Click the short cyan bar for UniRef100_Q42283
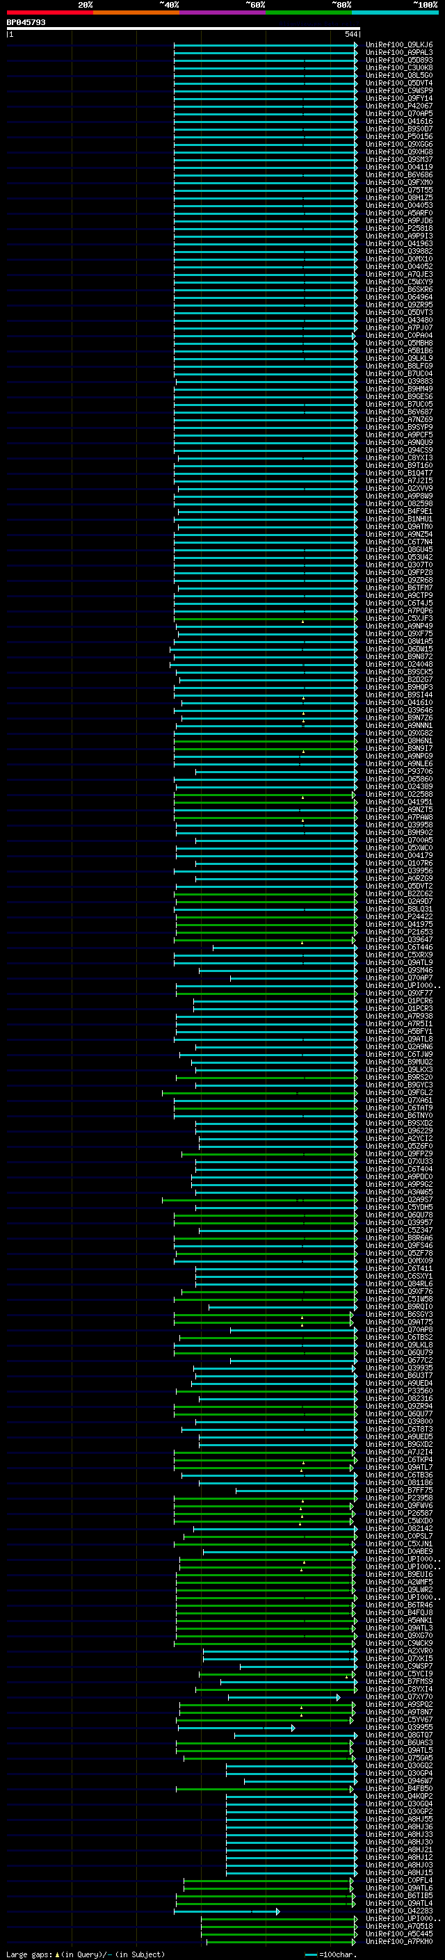Image resolution: width=445 pixels, height=1960 pixels. point(227,1911)
